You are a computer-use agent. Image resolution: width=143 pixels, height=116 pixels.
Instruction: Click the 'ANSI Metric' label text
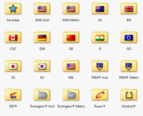(71, 20)
